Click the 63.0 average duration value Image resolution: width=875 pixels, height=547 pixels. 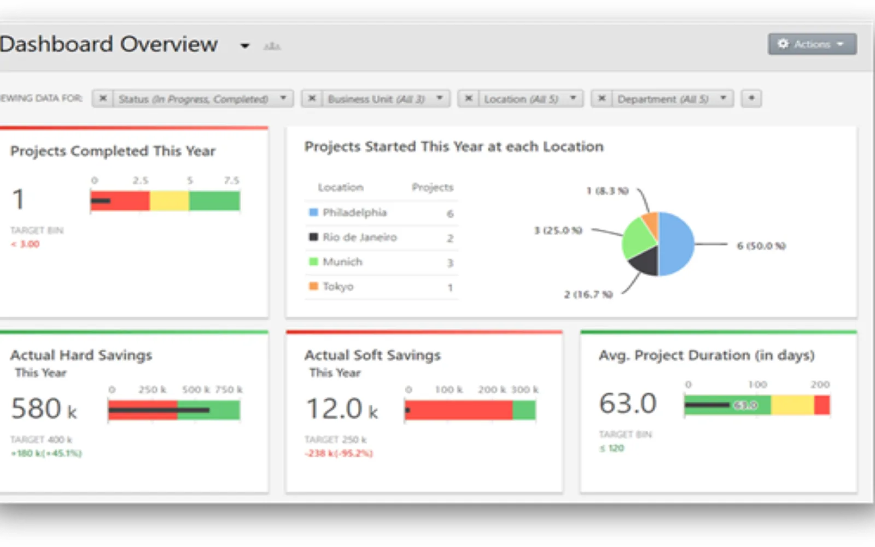(628, 404)
